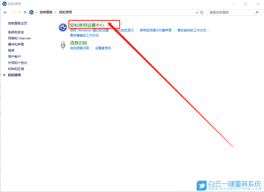Open the address bar history dropdown

coord(197,12)
